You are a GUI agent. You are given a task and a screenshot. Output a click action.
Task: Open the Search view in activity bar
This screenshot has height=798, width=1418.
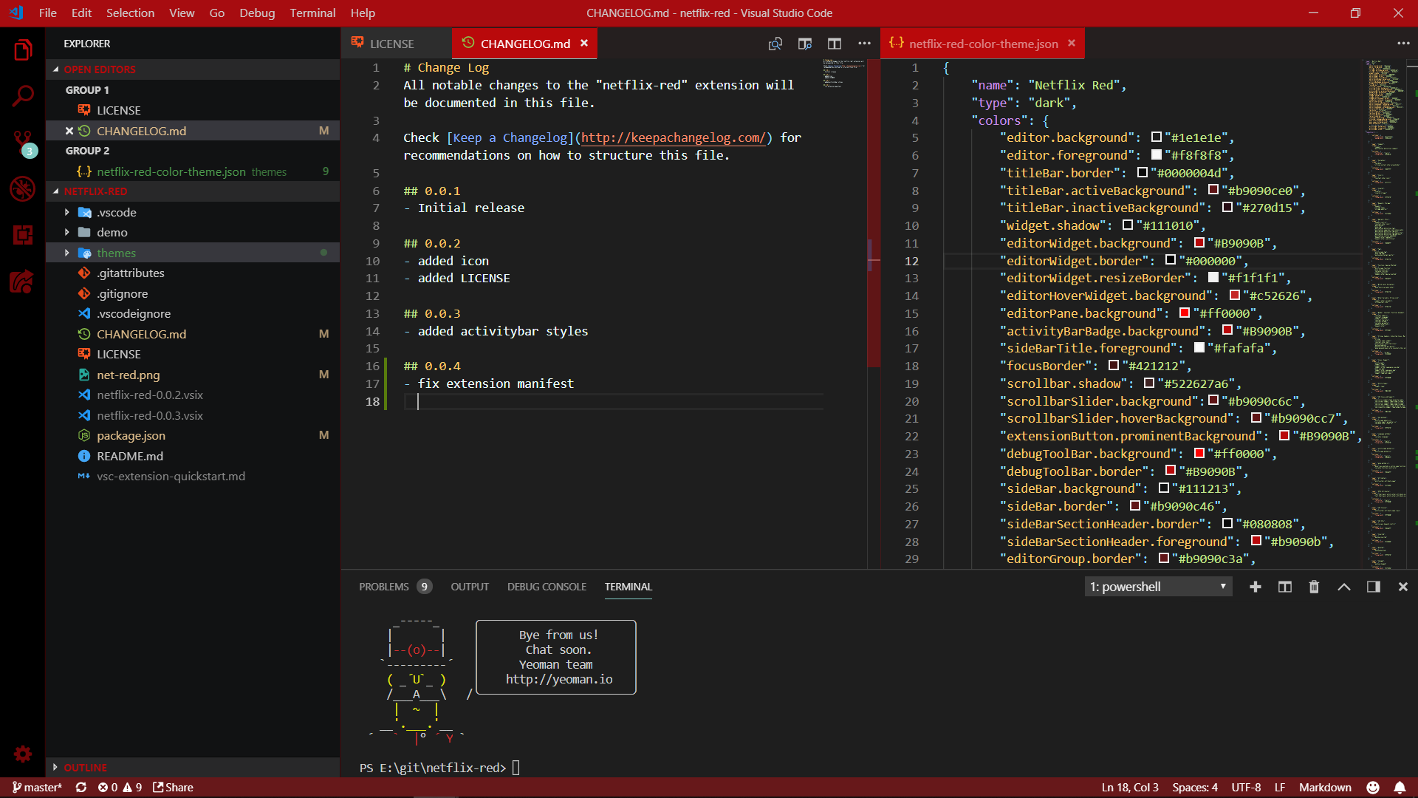tap(23, 95)
